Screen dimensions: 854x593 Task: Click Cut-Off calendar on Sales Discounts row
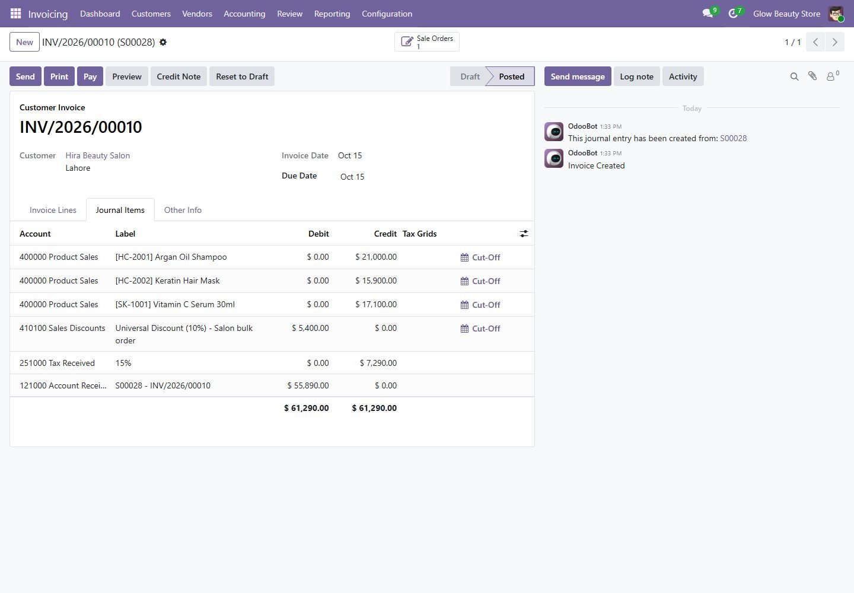480,329
